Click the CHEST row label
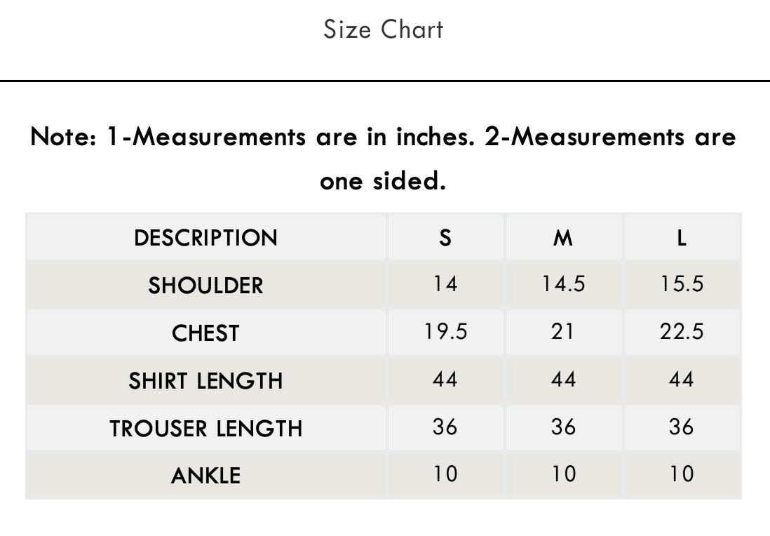Image resolution: width=770 pixels, height=536 pixels. 205,333
